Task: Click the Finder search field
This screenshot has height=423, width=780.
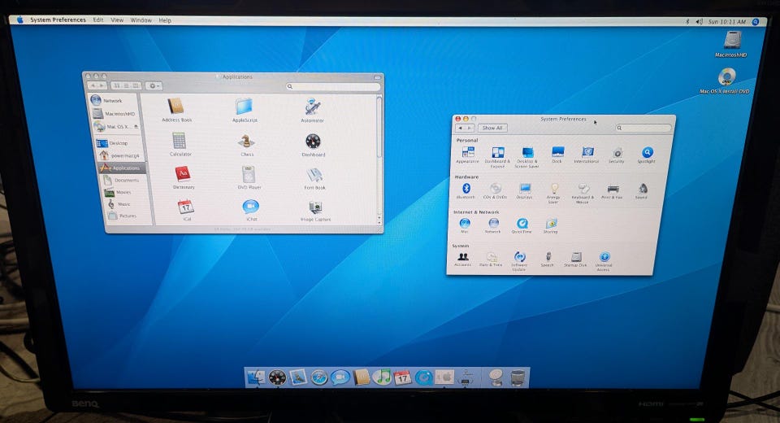Action: (x=333, y=86)
